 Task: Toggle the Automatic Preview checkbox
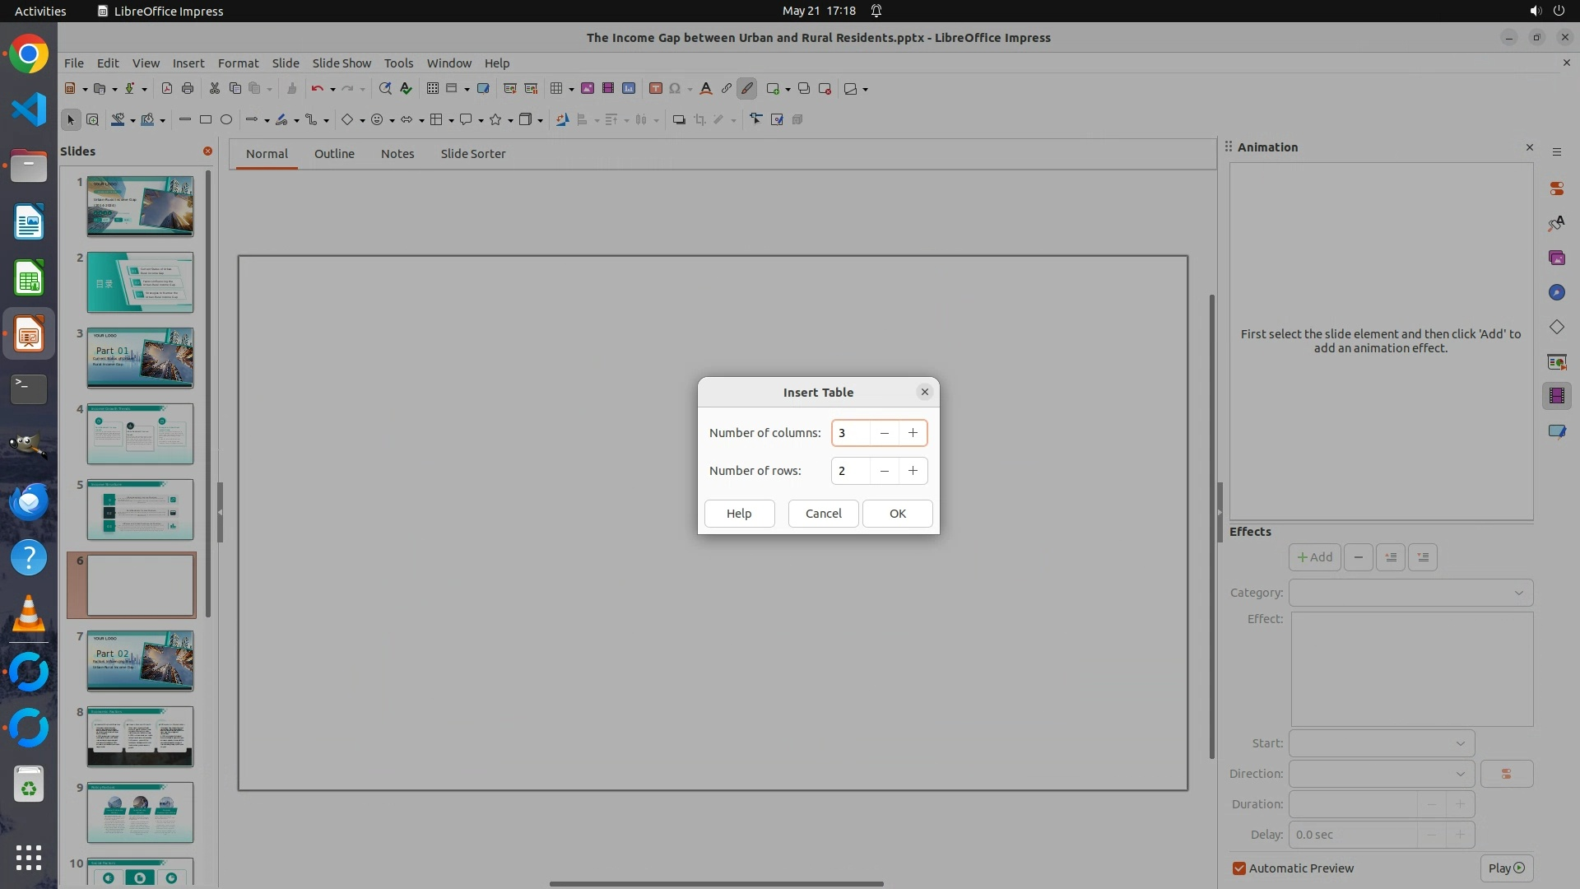click(x=1239, y=868)
